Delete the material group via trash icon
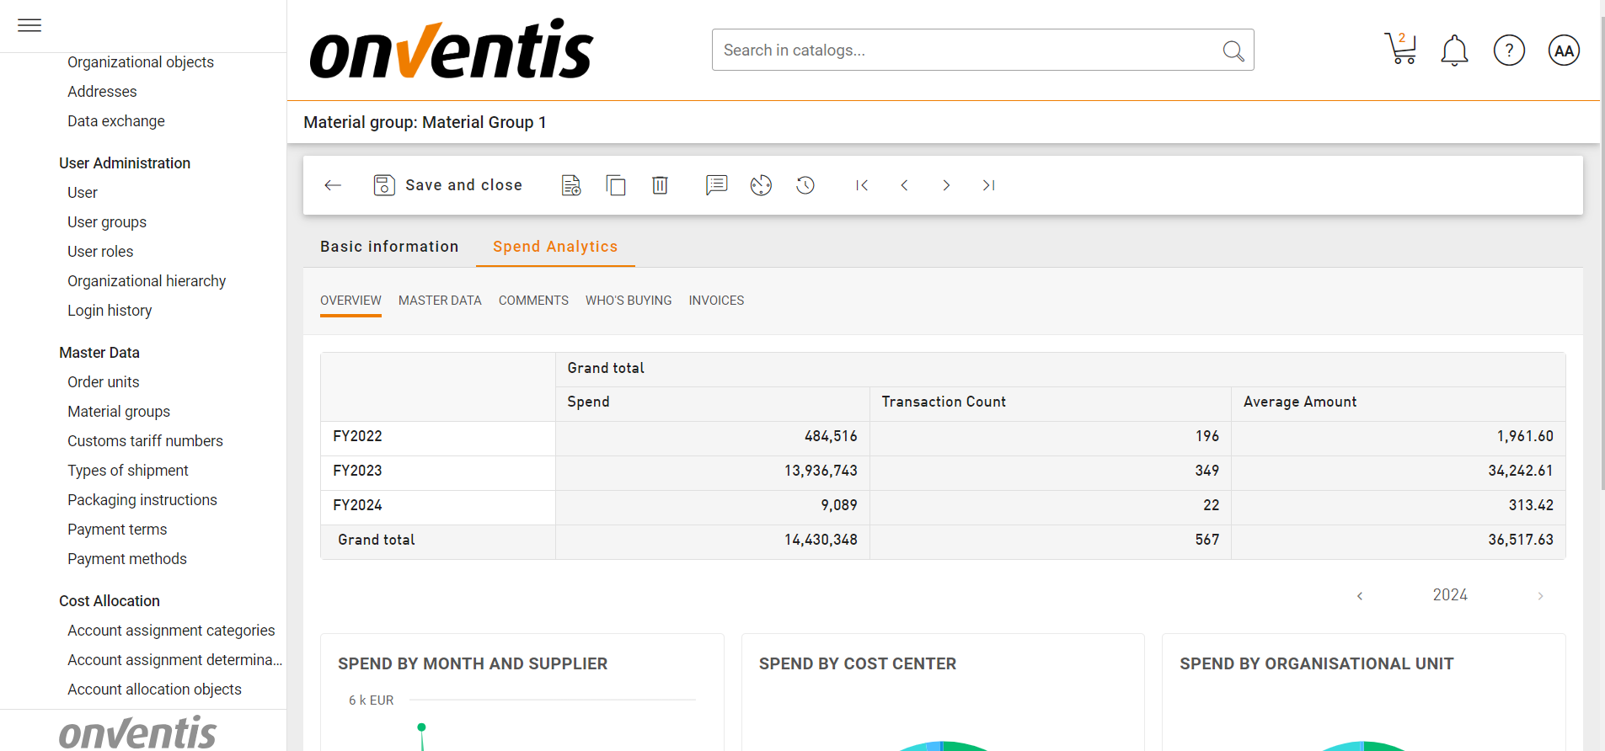Image resolution: width=1605 pixels, height=751 pixels. pyautogui.click(x=660, y=185)
